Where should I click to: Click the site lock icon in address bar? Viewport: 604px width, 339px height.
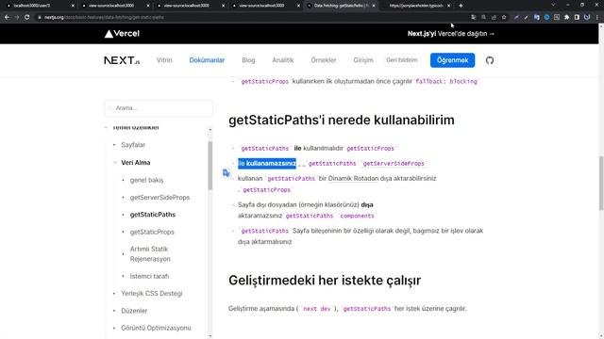point(40,17)
